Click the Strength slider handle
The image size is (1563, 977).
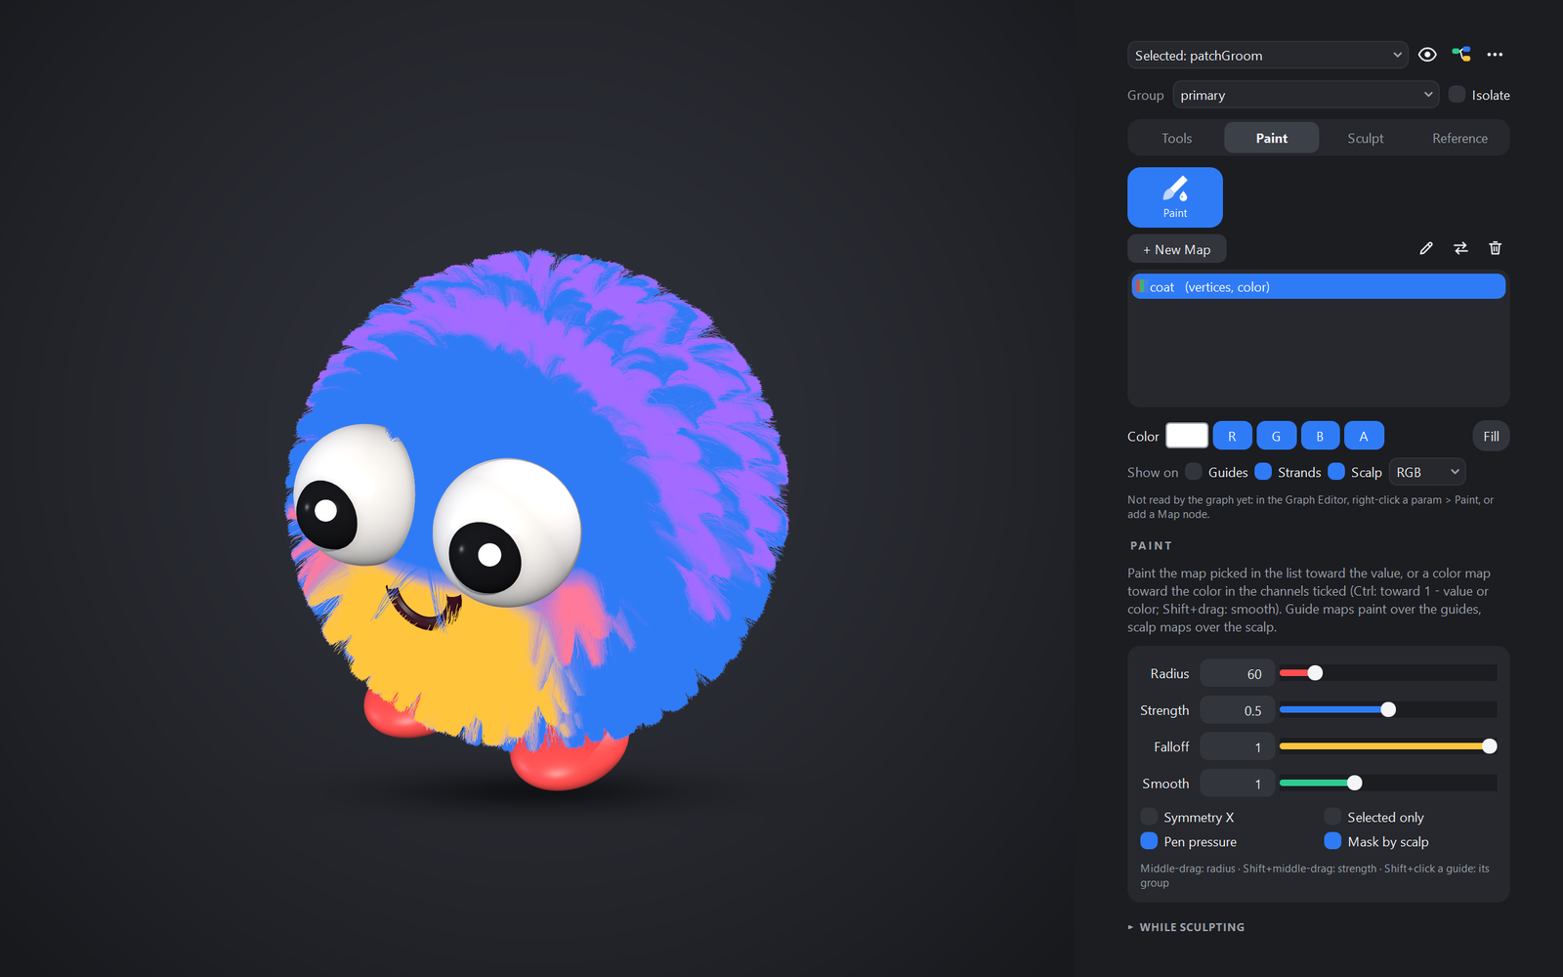click(1388, 709)
